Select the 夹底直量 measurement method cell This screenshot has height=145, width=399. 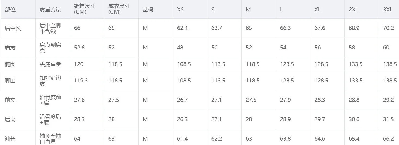[50, 64]
